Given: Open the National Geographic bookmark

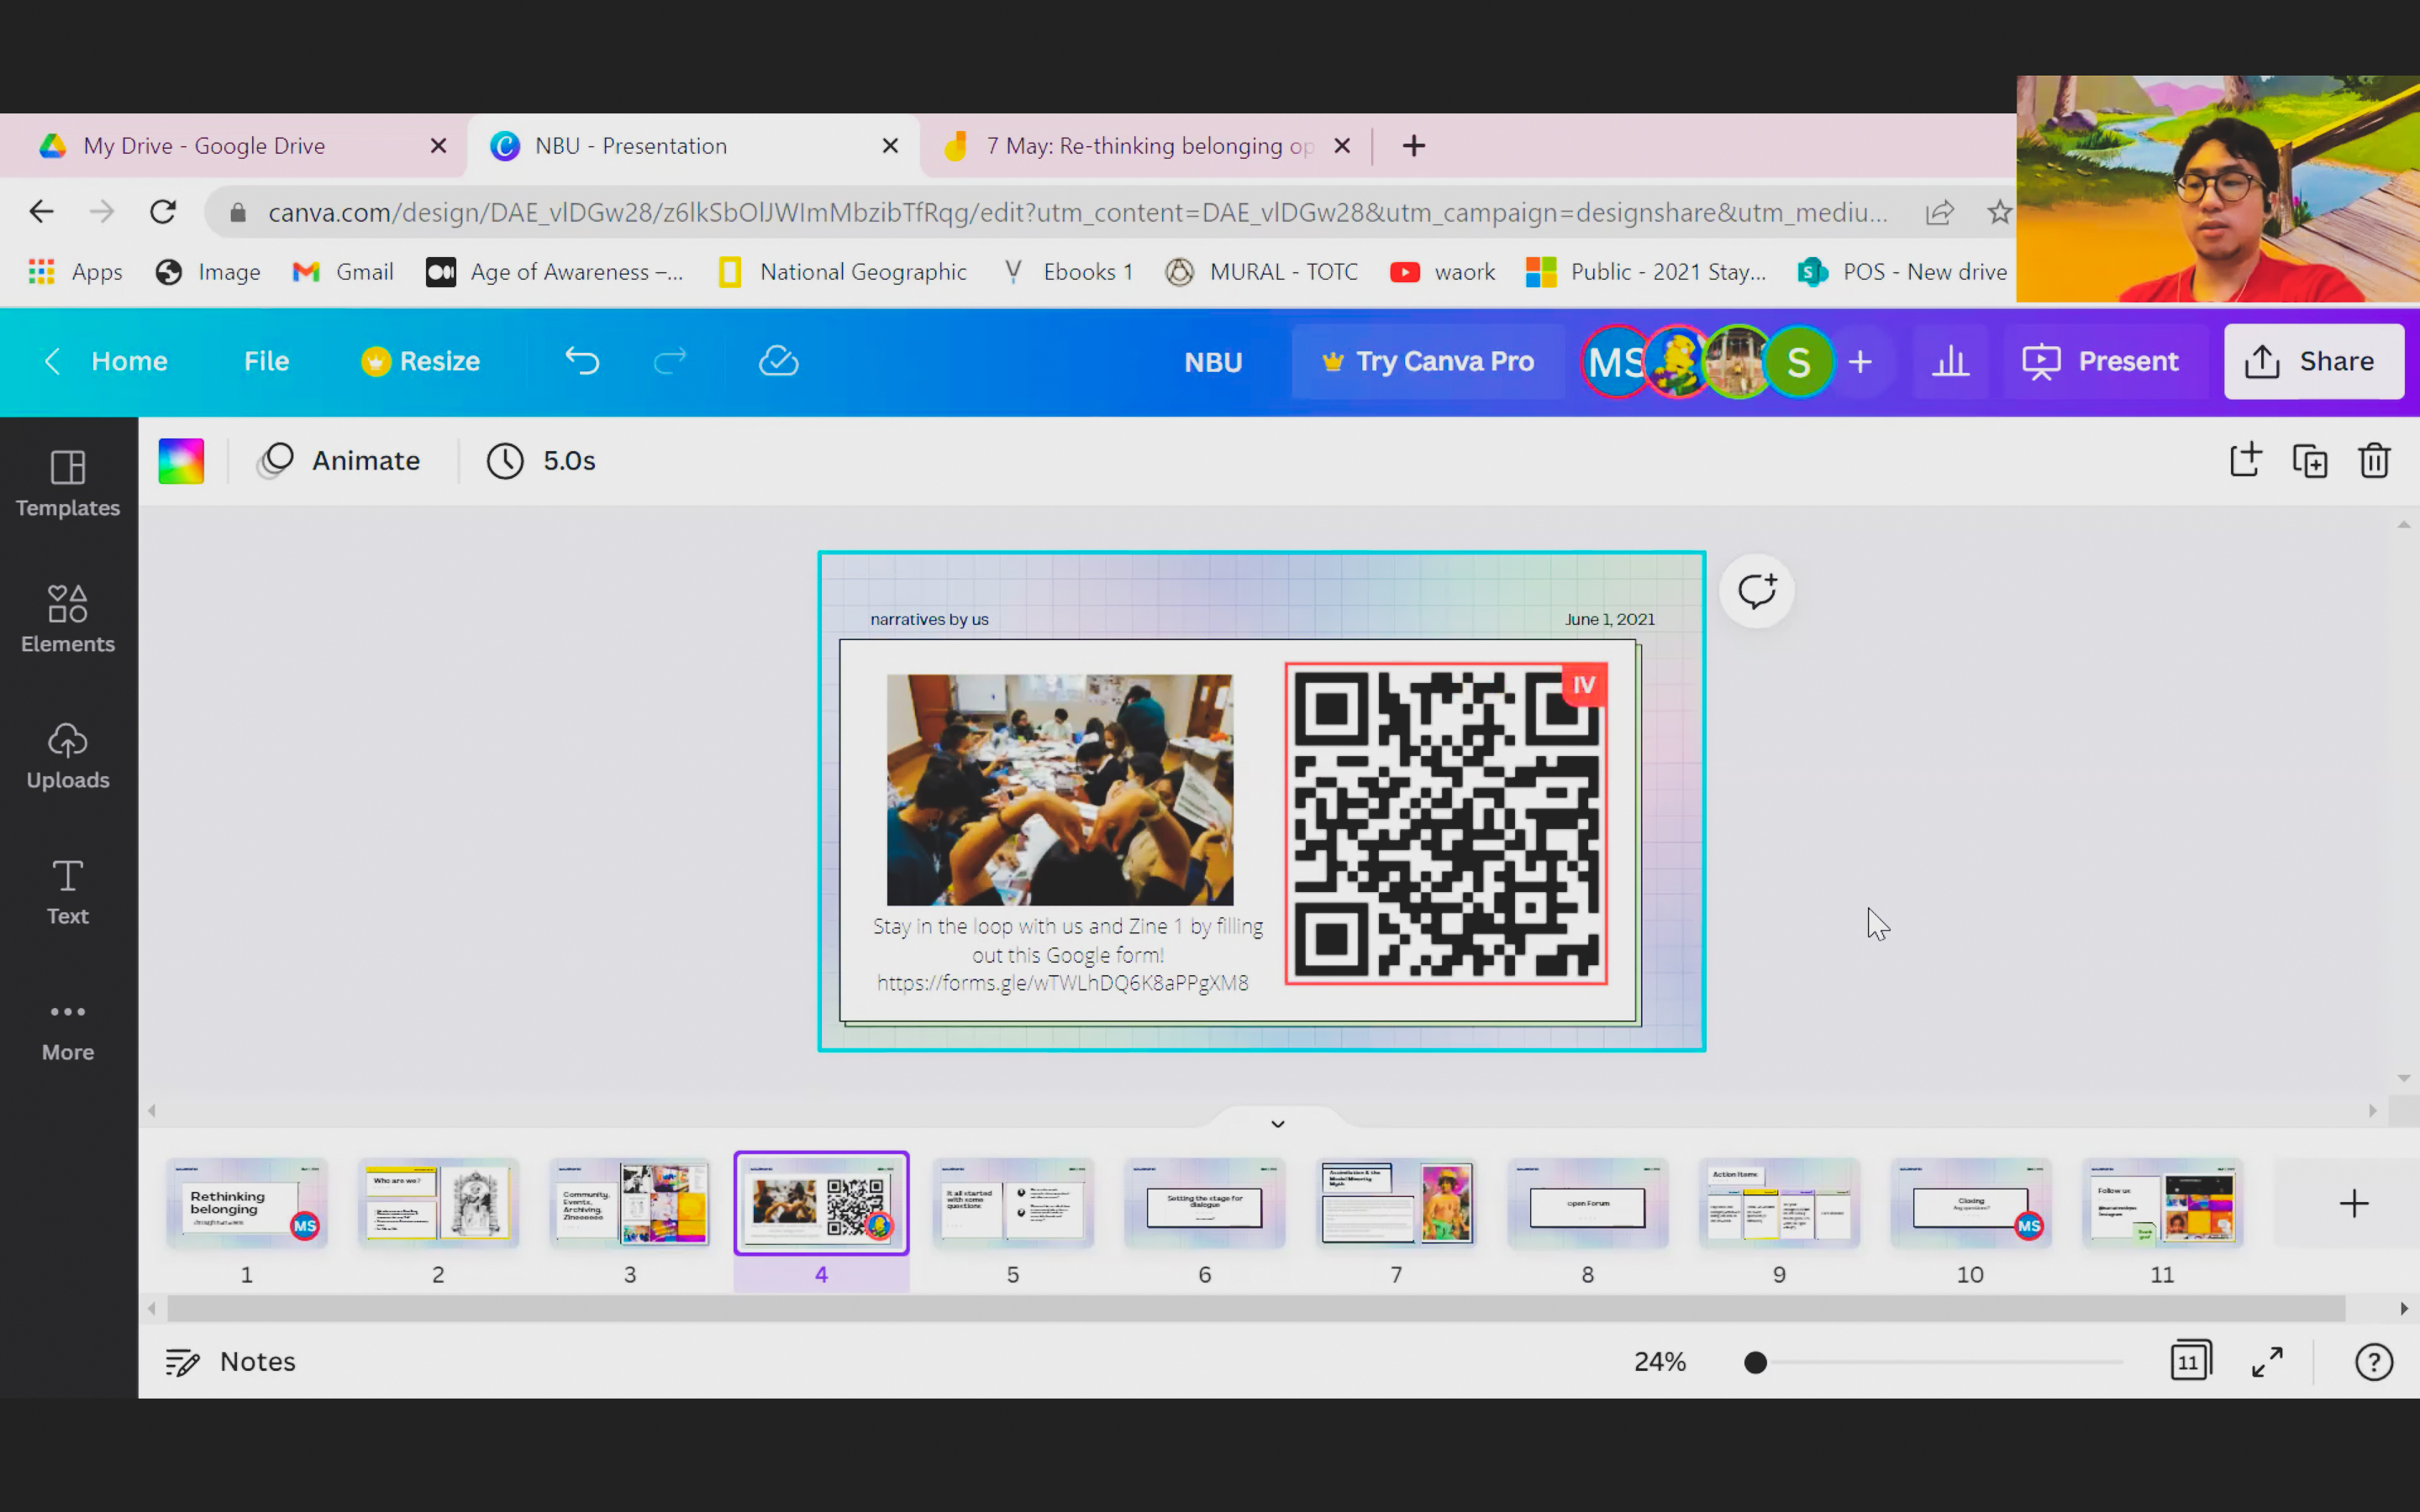Looking at the screenshot, I should click(843, 272).
